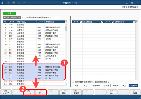Click the F10 中止 button
This screenshot has width=141, height=99.
click(112, 92)
